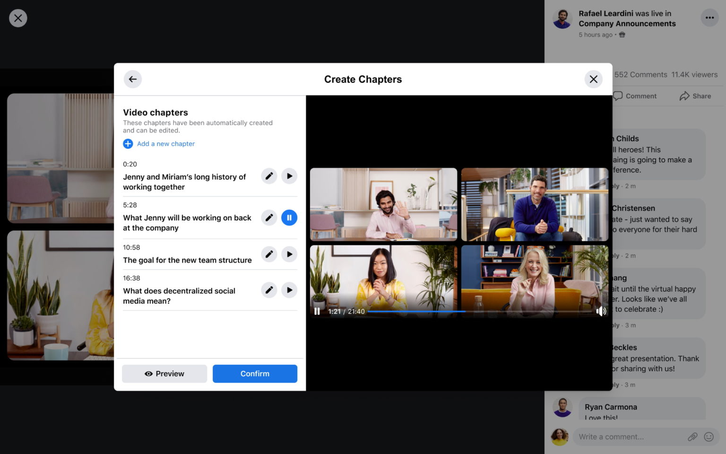The width and height of the screenshot is (726, 454).
Task: Add a new chapter to the video
Action: click(159, 143)
